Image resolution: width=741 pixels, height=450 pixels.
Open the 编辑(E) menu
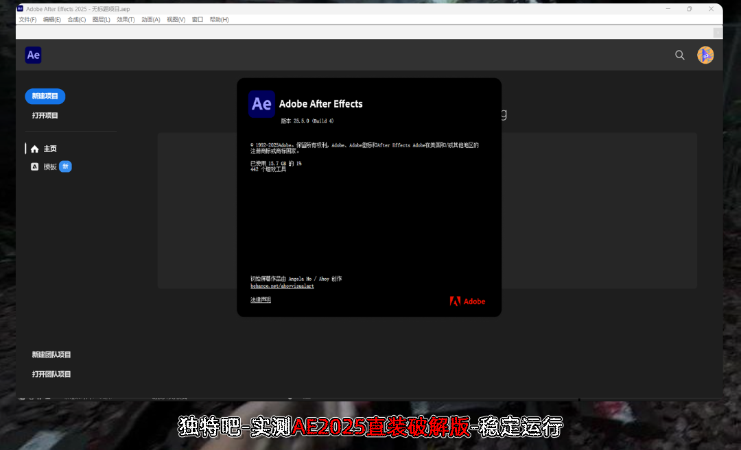pos(52,19)
